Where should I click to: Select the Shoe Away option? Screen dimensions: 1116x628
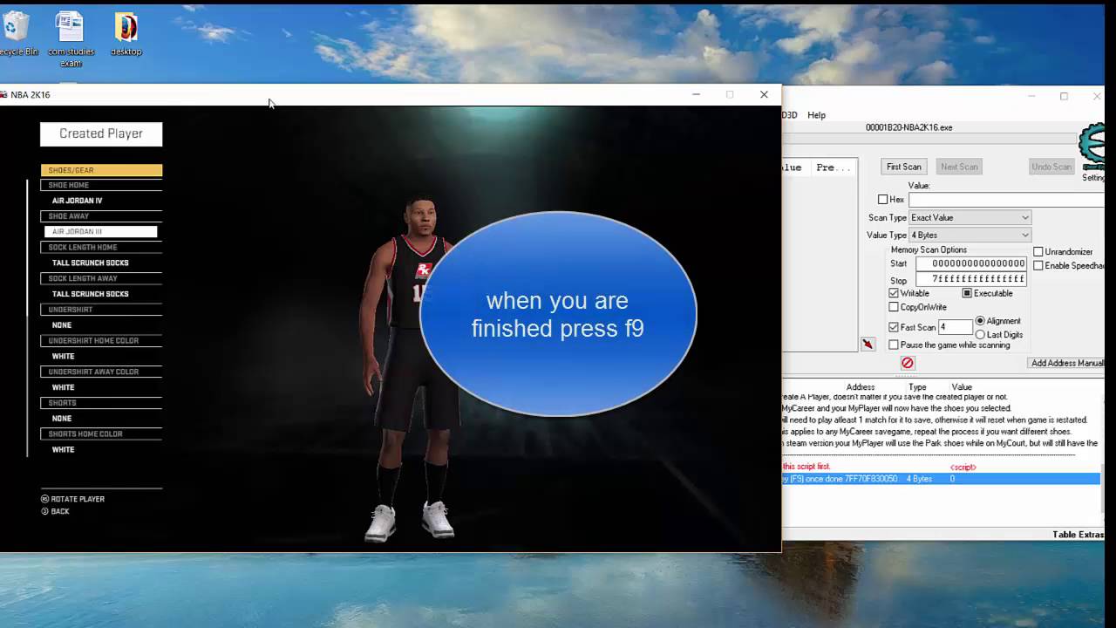click(x=101, y=216)
